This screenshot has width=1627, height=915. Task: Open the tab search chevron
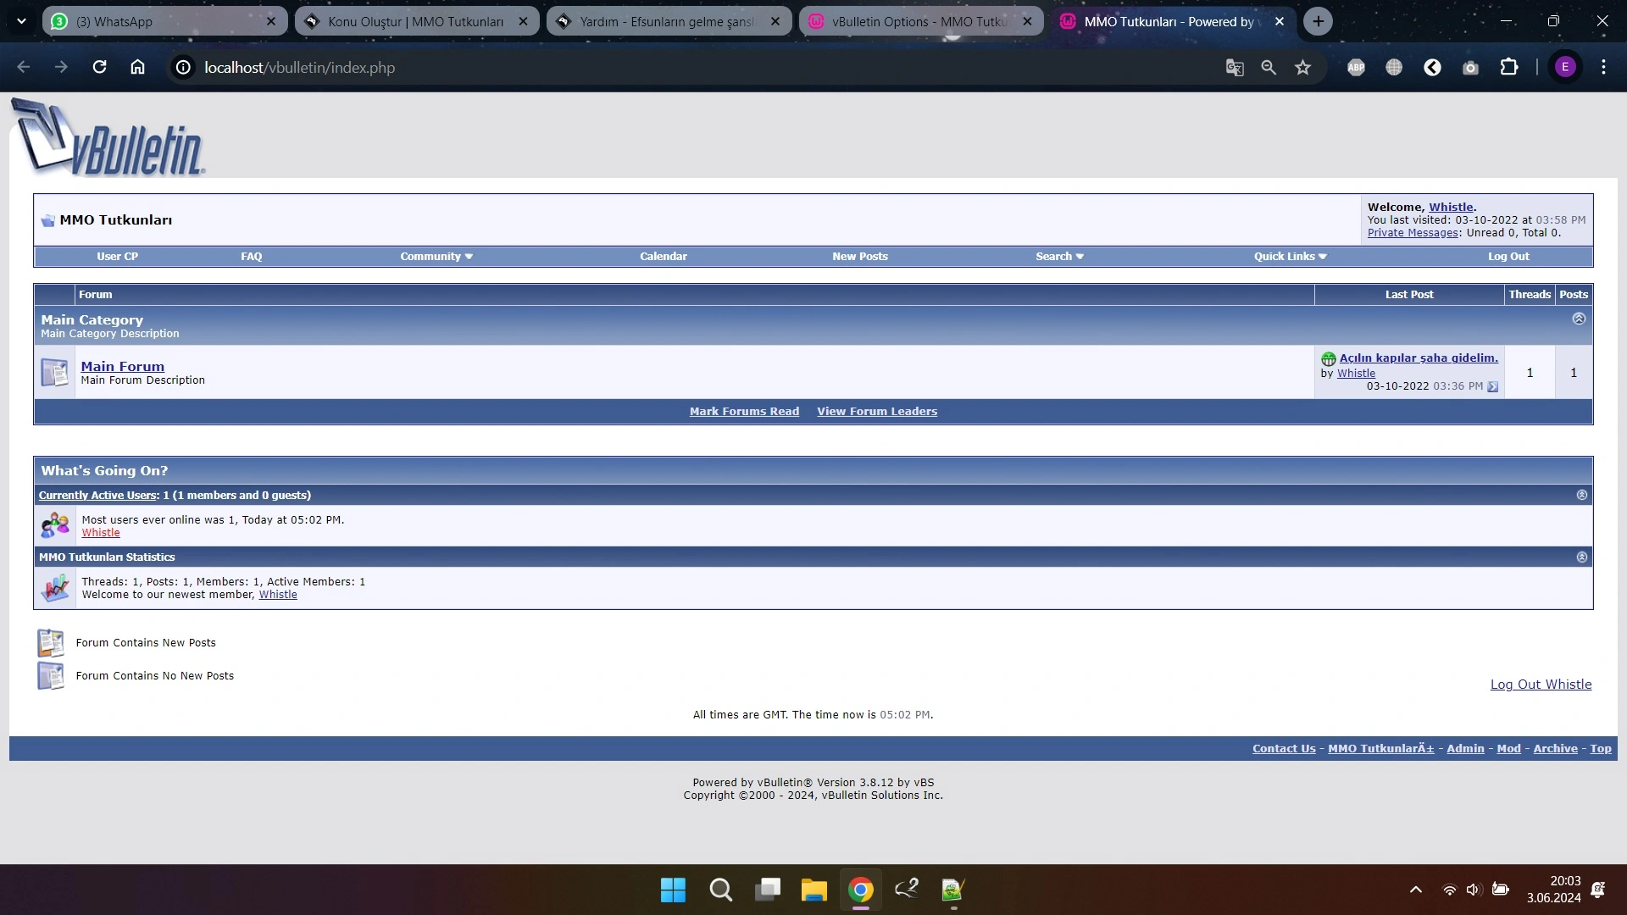click(x=21, y=21)
